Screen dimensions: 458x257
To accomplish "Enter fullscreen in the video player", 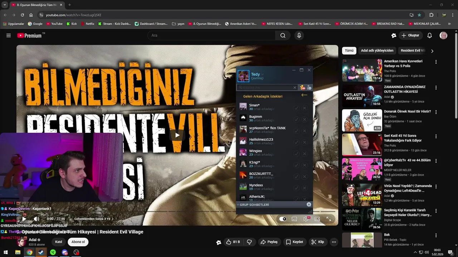I will click(328, 219).
